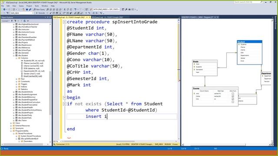Screen dimensions: 278x156
Task: Select the DepartmentId column under dbo.Student
Action: [x=34, y=71]
